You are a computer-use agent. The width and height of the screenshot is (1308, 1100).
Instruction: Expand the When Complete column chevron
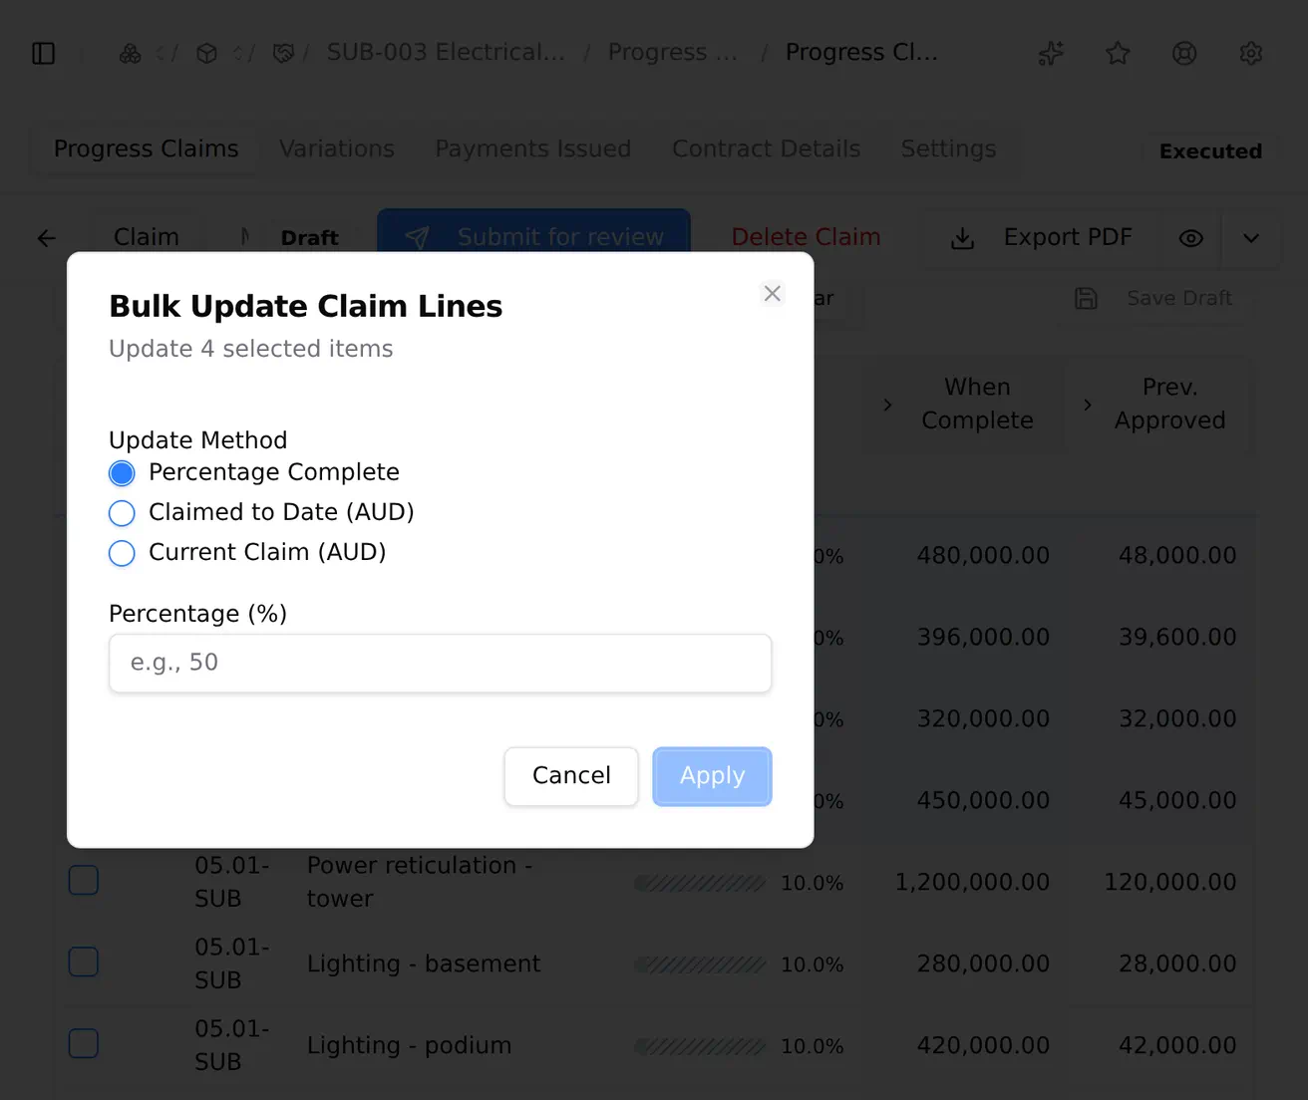point(887,405)
